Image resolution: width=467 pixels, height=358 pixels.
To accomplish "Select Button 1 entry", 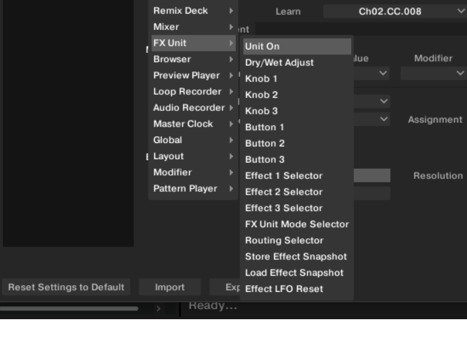I will 297,127.
